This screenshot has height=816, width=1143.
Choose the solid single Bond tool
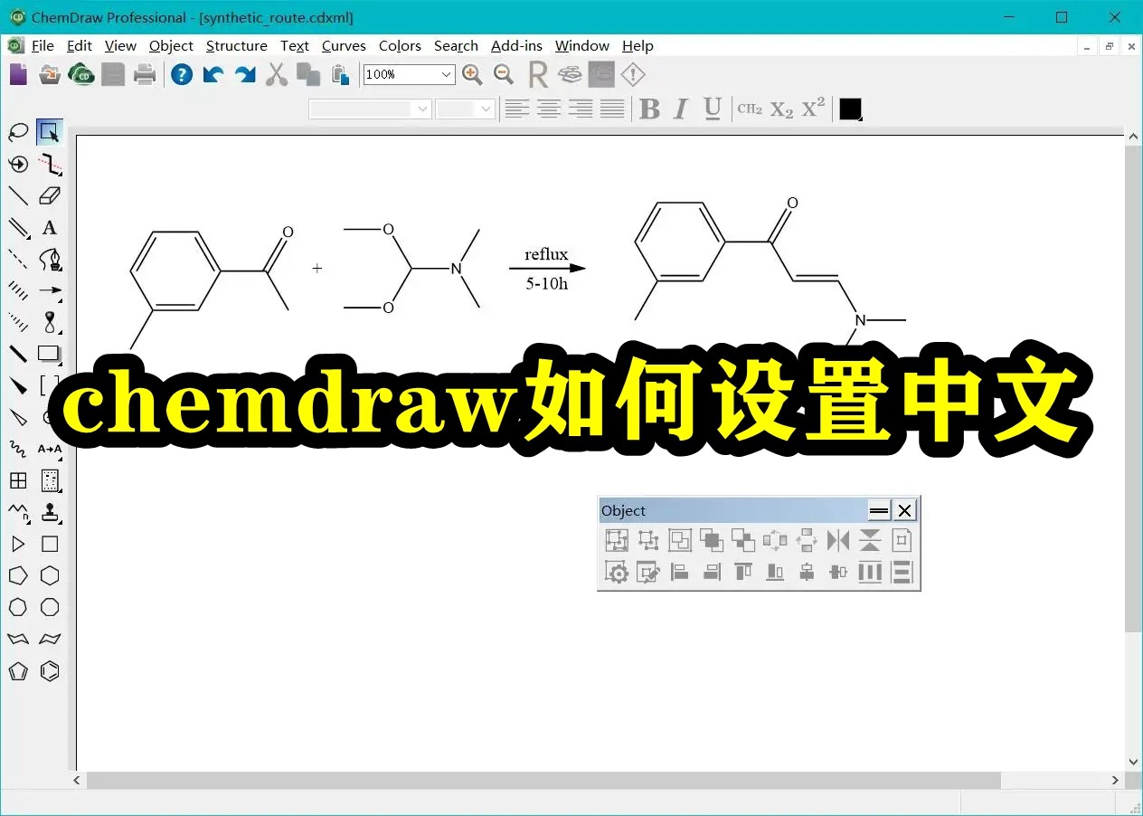[18, 195]
